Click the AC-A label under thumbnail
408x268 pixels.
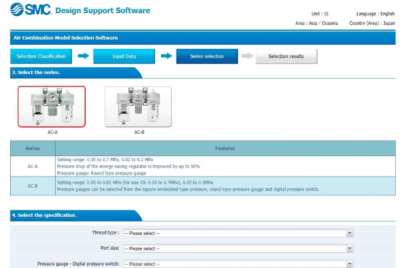click(53, 132)
